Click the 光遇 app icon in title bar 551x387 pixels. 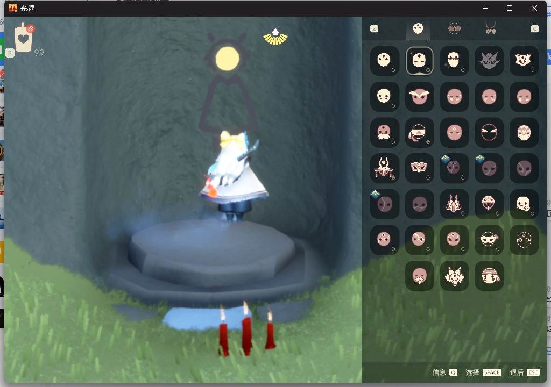13,8
